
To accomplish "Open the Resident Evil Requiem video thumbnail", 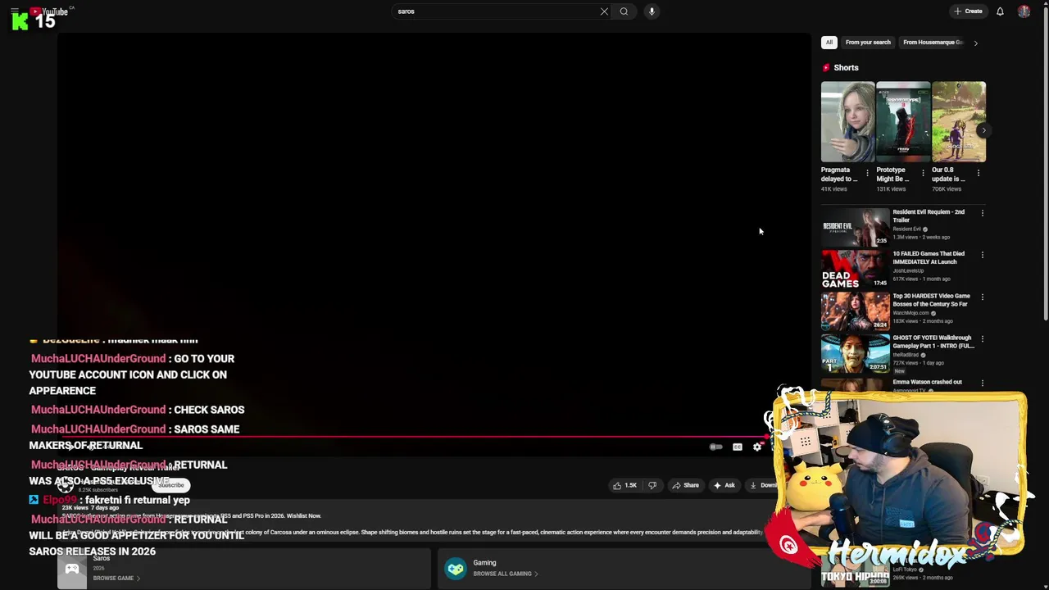I will point(855,227).
